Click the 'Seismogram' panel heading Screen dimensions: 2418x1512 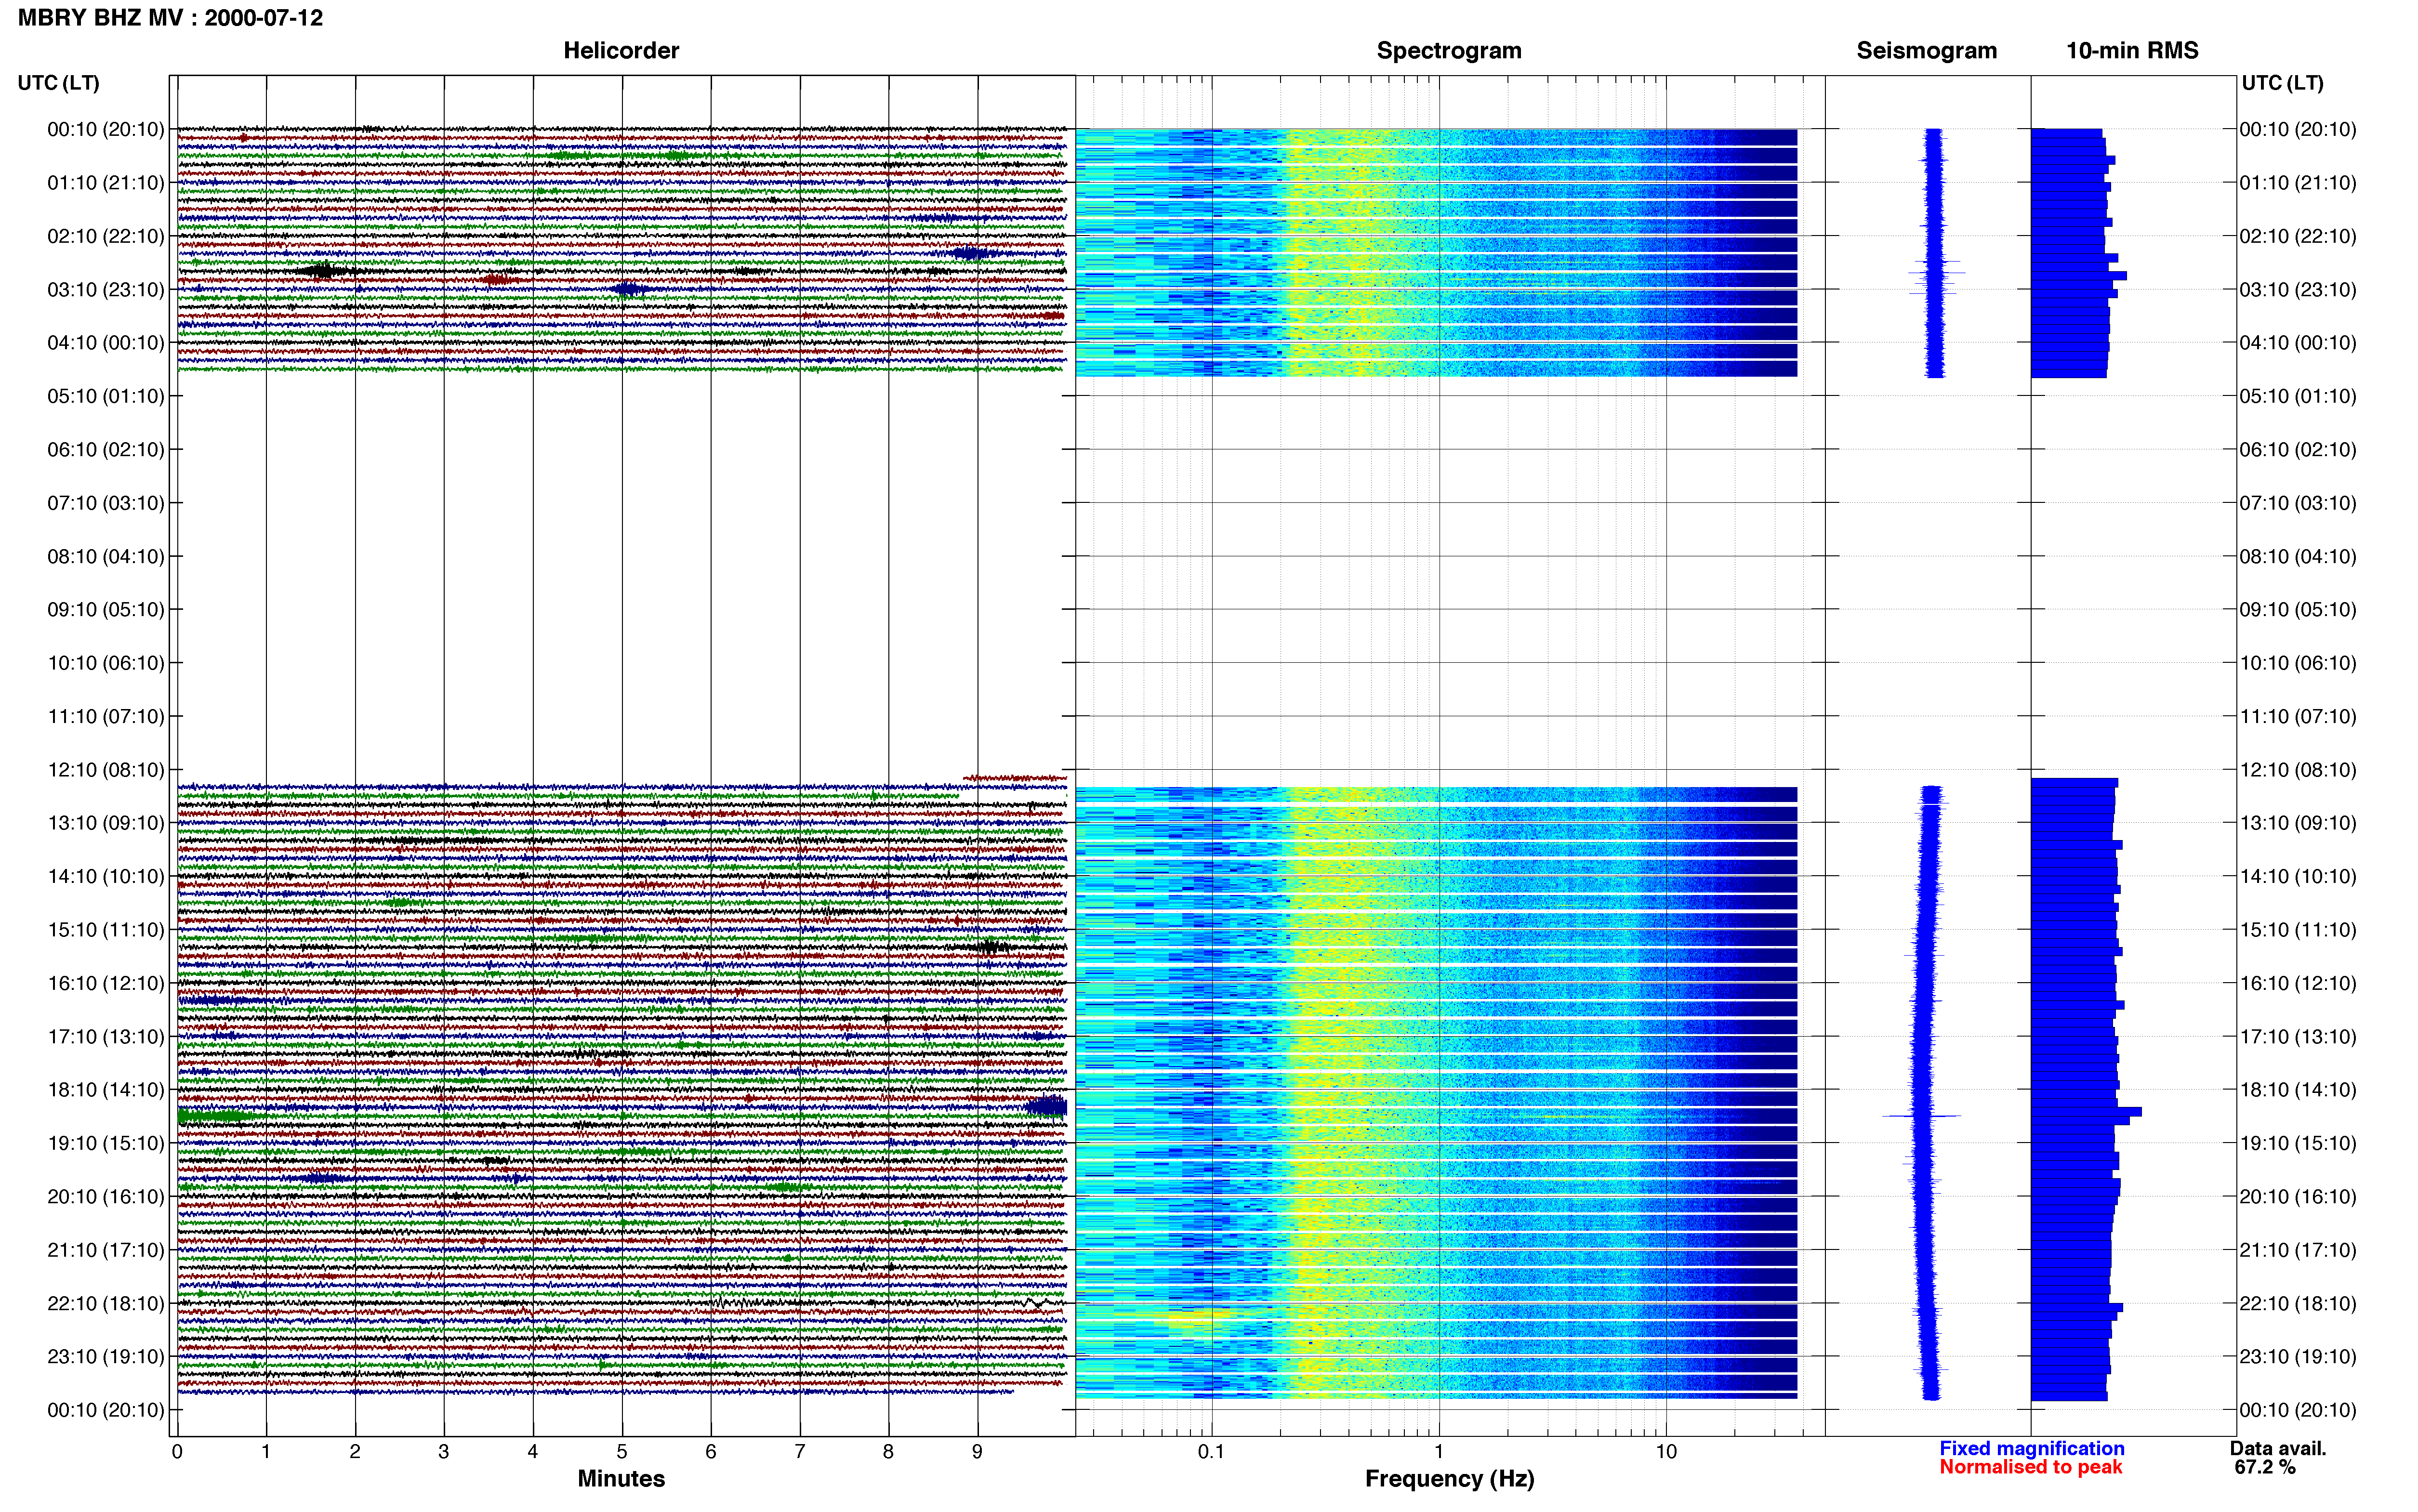[1926, 51]
